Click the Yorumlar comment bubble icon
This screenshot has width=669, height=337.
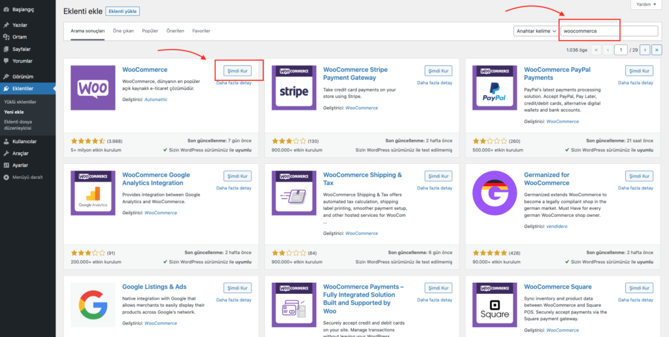(x=6, y=61)
